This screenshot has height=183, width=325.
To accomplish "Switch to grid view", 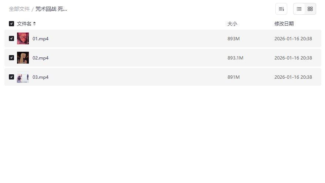I will pyautogui.click(x=310, y=9).
